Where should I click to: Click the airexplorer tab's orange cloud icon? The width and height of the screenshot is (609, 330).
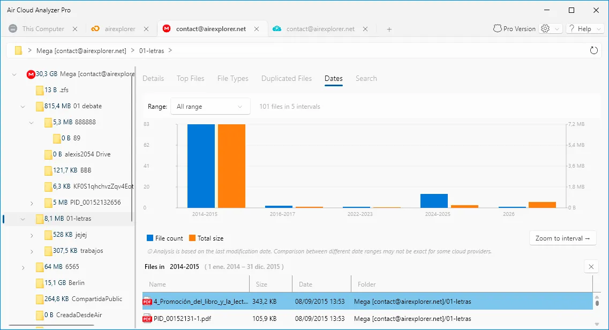(x=95, y=29)
